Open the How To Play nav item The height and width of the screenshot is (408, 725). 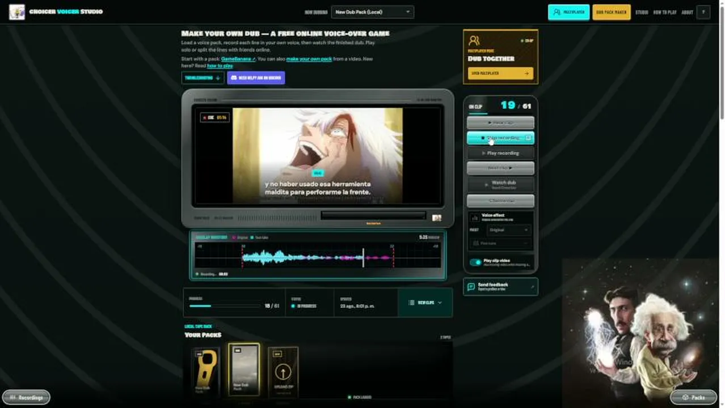point(665,12)
